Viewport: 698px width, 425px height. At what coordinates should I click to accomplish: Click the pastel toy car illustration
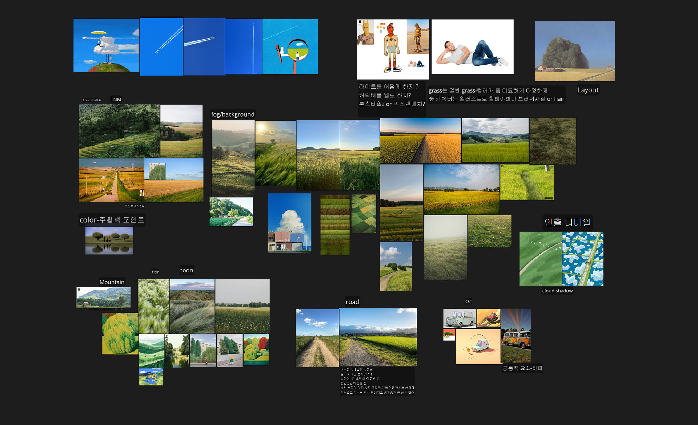click(478, 347)
